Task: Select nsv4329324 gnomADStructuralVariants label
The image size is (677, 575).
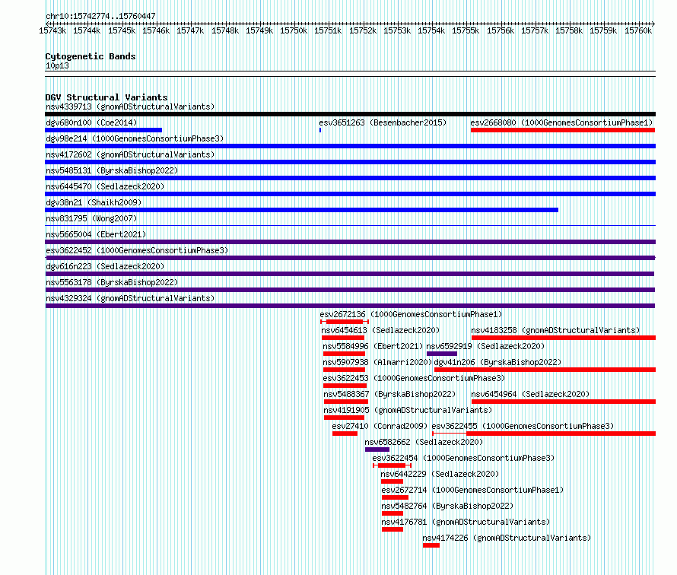Action: click(x=130, y=298)
